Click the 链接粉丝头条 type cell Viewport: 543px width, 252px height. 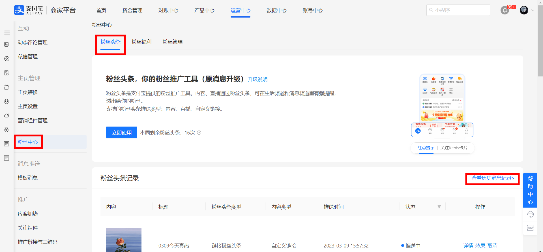[x=226, y=246]
